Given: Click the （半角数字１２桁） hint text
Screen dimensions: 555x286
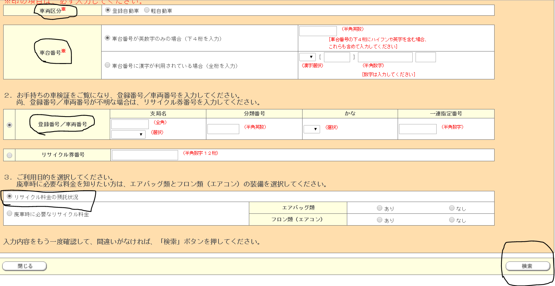Looking at the screenshot, I should coord(200,153).
